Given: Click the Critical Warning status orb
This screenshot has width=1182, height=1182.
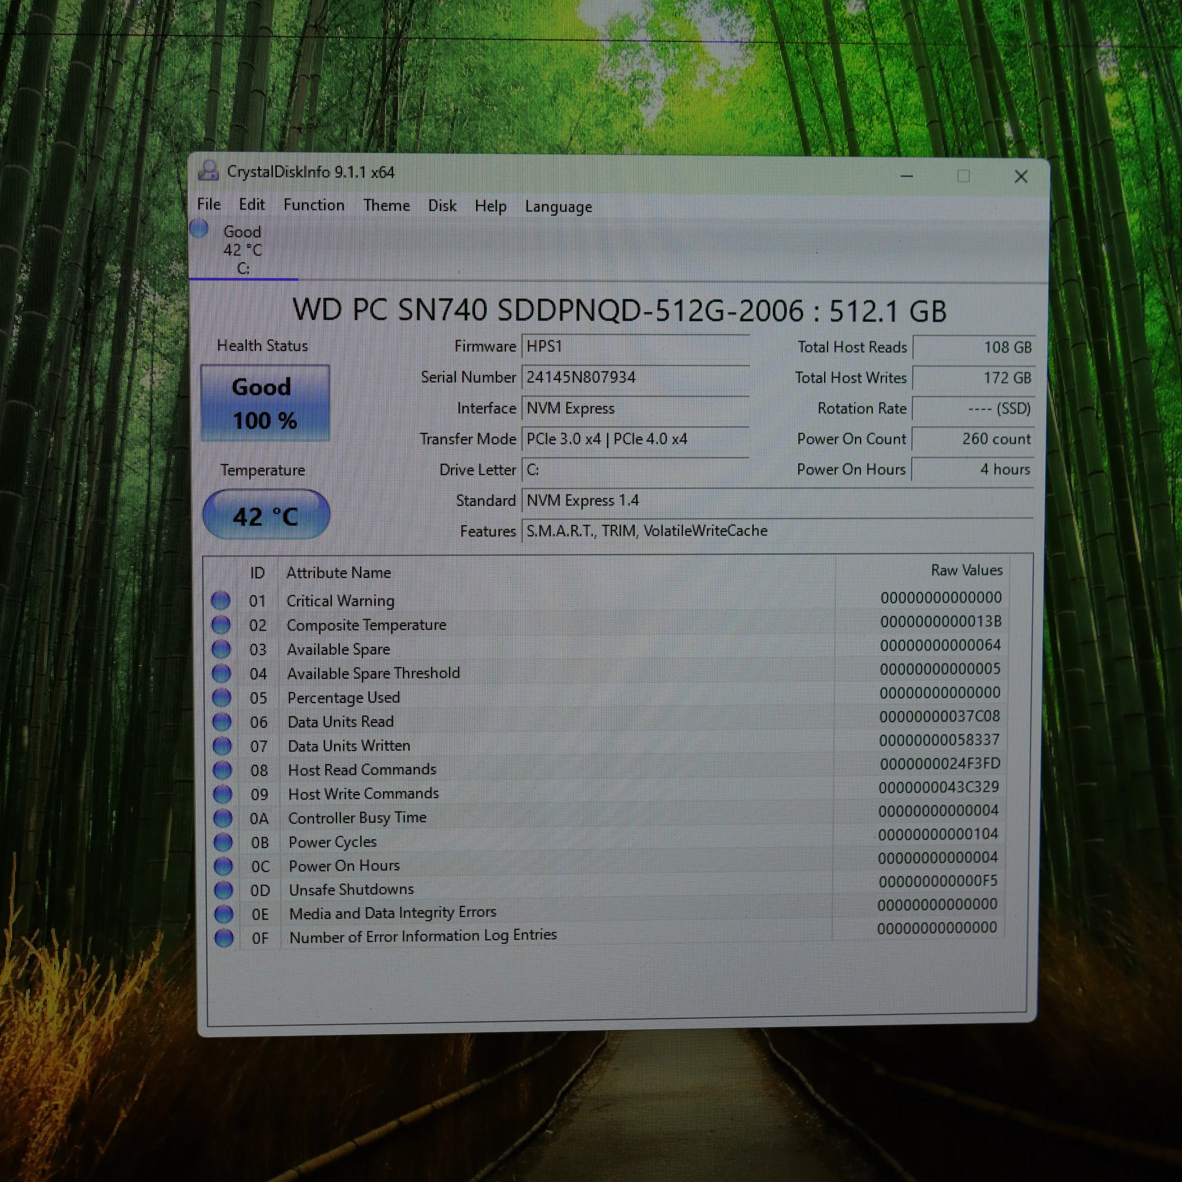Looking at the screenshot, I should (221, 600).
